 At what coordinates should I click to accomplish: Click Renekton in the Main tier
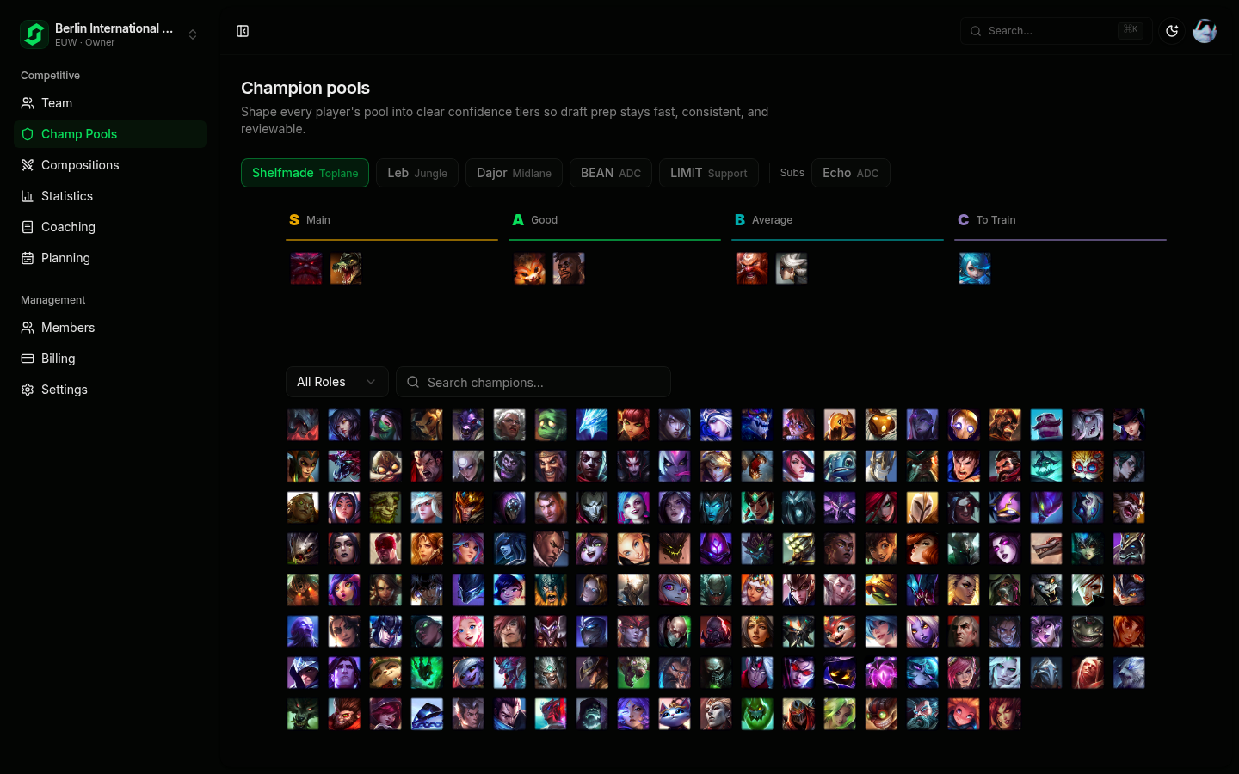pos(346,268)
